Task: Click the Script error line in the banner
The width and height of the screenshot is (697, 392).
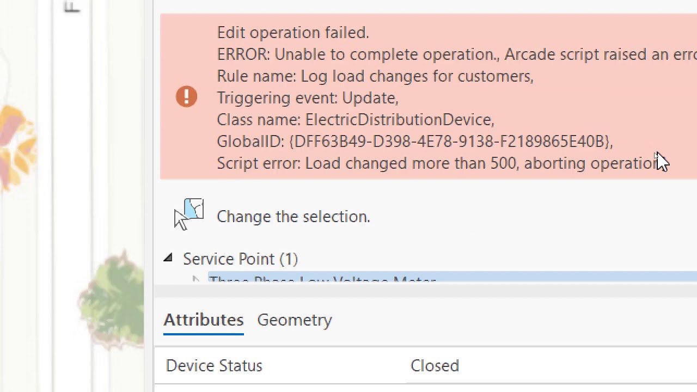Action: 438,163
